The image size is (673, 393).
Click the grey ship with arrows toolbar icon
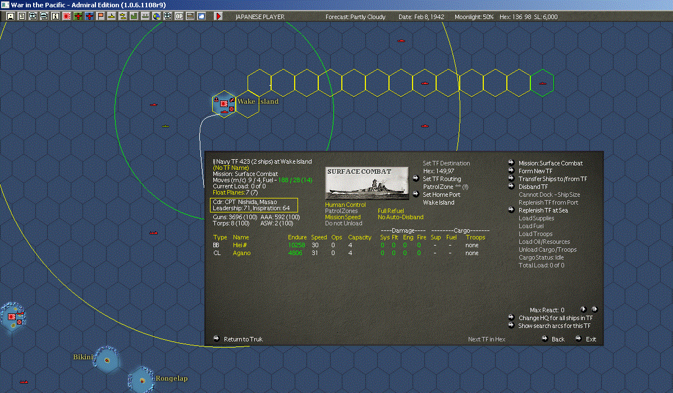point(145,16)
